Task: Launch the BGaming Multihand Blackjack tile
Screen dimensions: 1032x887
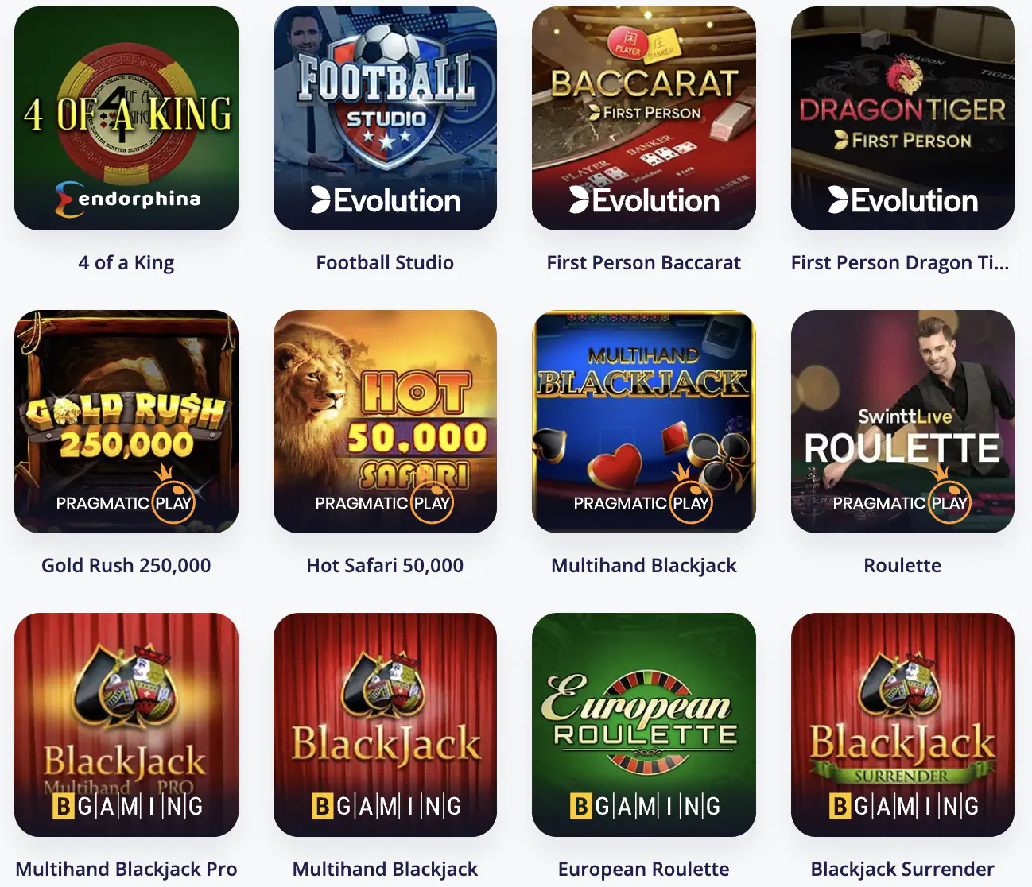Action: (385, 725)
